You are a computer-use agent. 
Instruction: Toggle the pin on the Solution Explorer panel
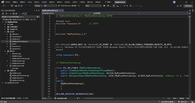37,10
